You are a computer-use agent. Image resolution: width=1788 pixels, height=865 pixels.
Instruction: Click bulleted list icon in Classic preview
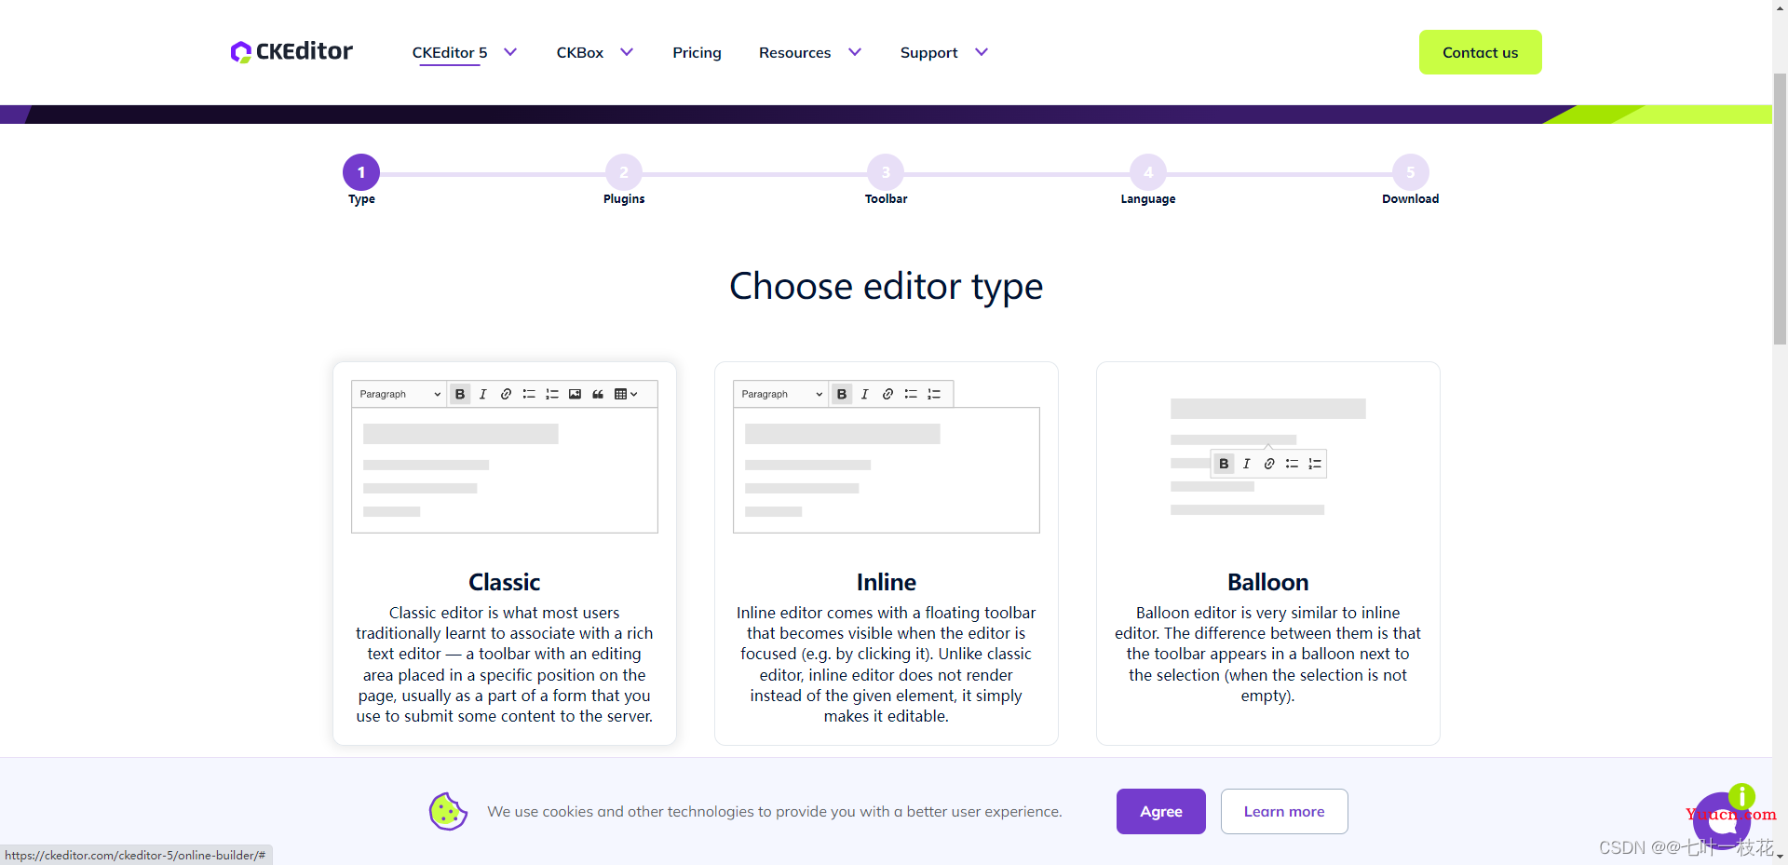pos(529,394)
